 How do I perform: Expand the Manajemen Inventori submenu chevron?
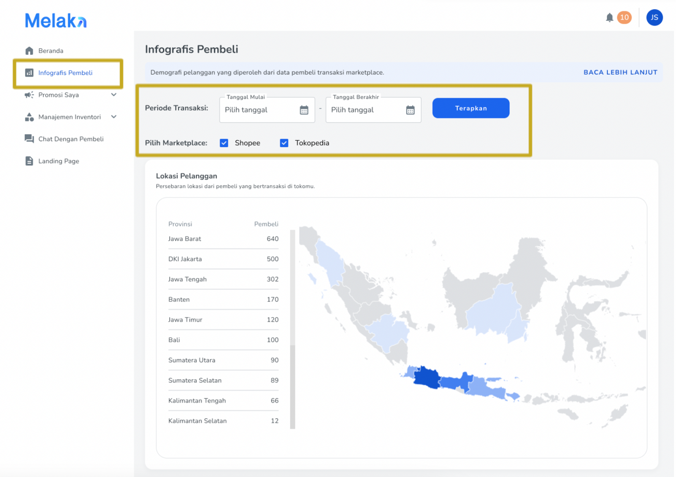[x=114, y=117]
